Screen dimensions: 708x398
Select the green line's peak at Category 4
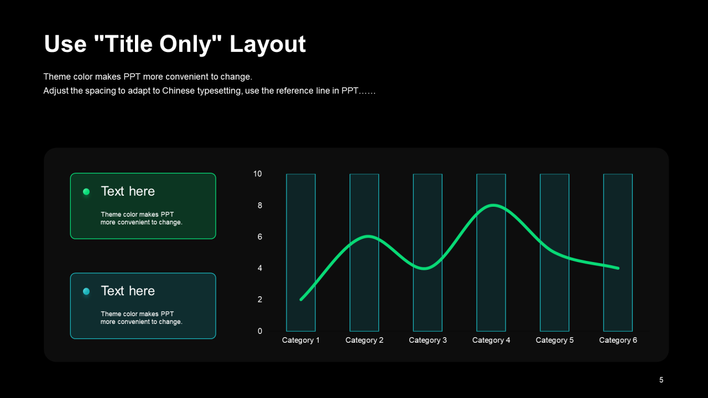pyautogui.click(x=492, y=206)
